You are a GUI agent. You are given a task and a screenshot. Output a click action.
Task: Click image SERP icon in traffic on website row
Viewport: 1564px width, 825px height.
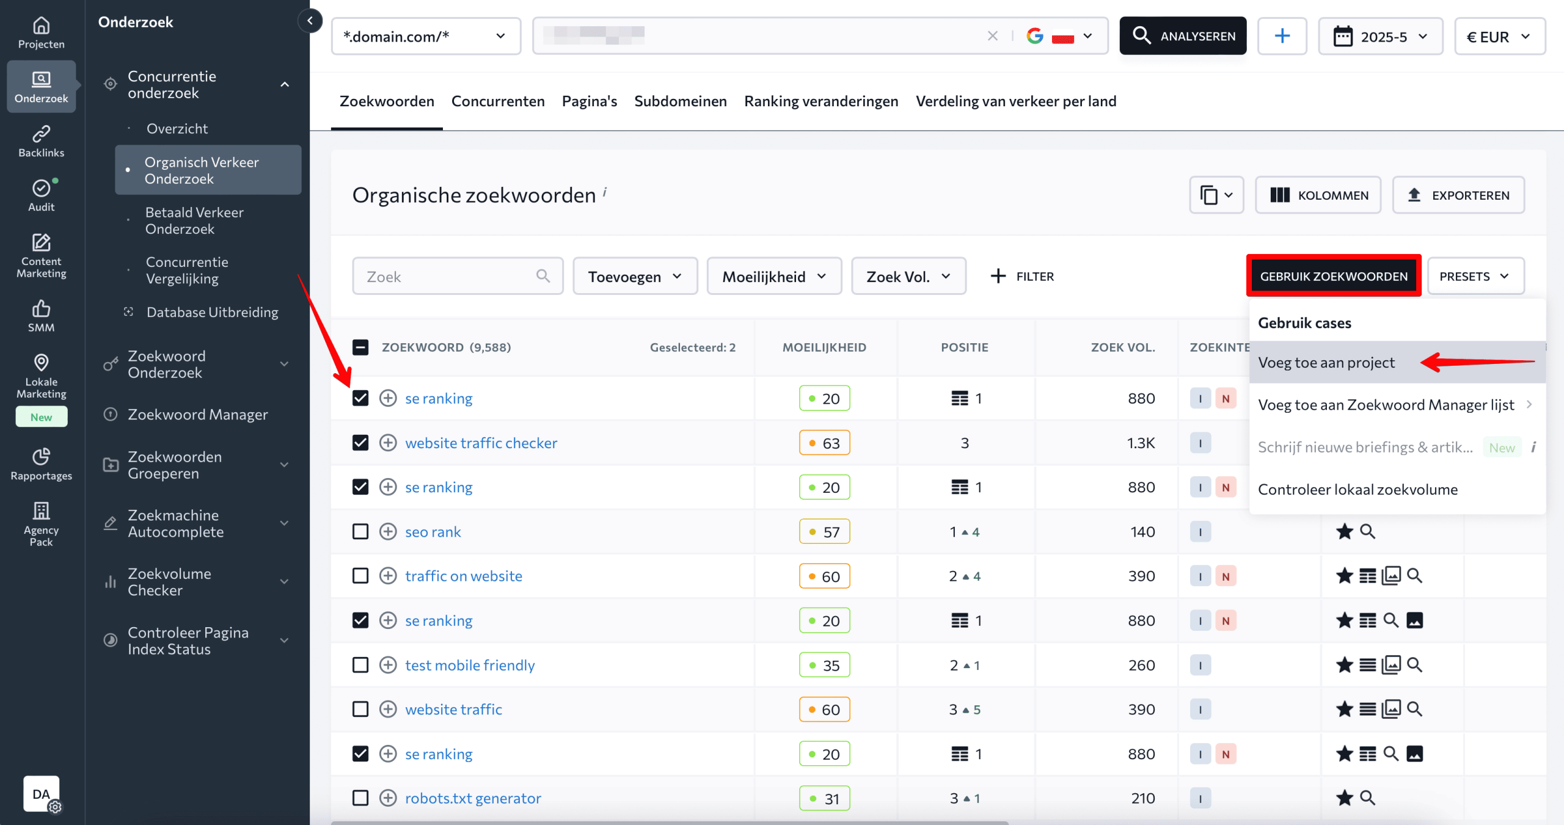pyautogui.click(x=1392, y=576)
